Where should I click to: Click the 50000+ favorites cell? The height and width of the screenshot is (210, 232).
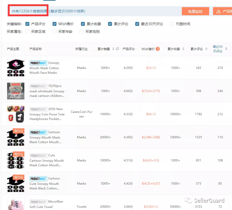(175, 207)
